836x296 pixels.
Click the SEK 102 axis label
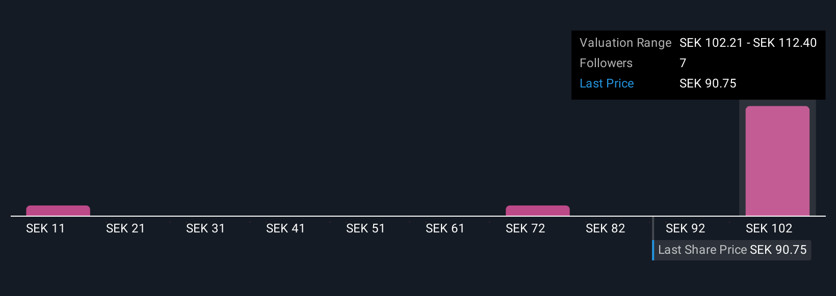pyautogui.click(x=769, y=228)
